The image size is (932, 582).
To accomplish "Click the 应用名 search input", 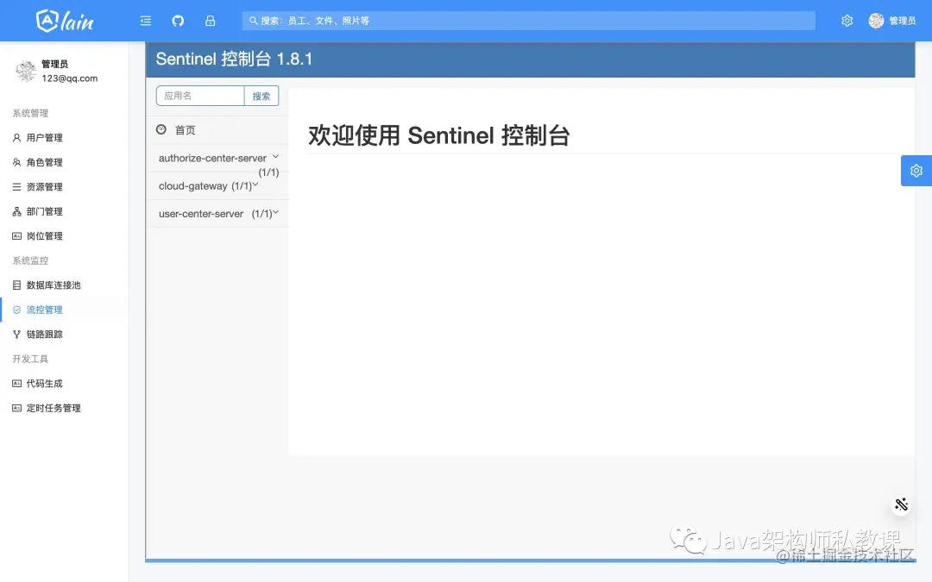I will pos(200,96).
